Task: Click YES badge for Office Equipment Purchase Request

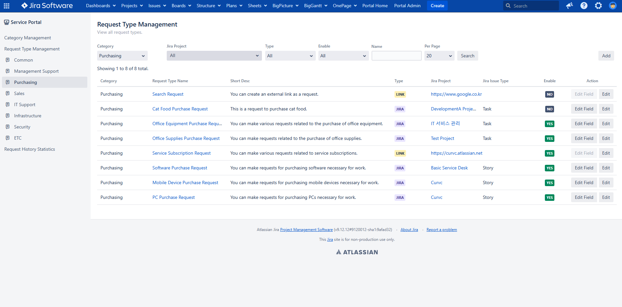Action: click(549, 124)
